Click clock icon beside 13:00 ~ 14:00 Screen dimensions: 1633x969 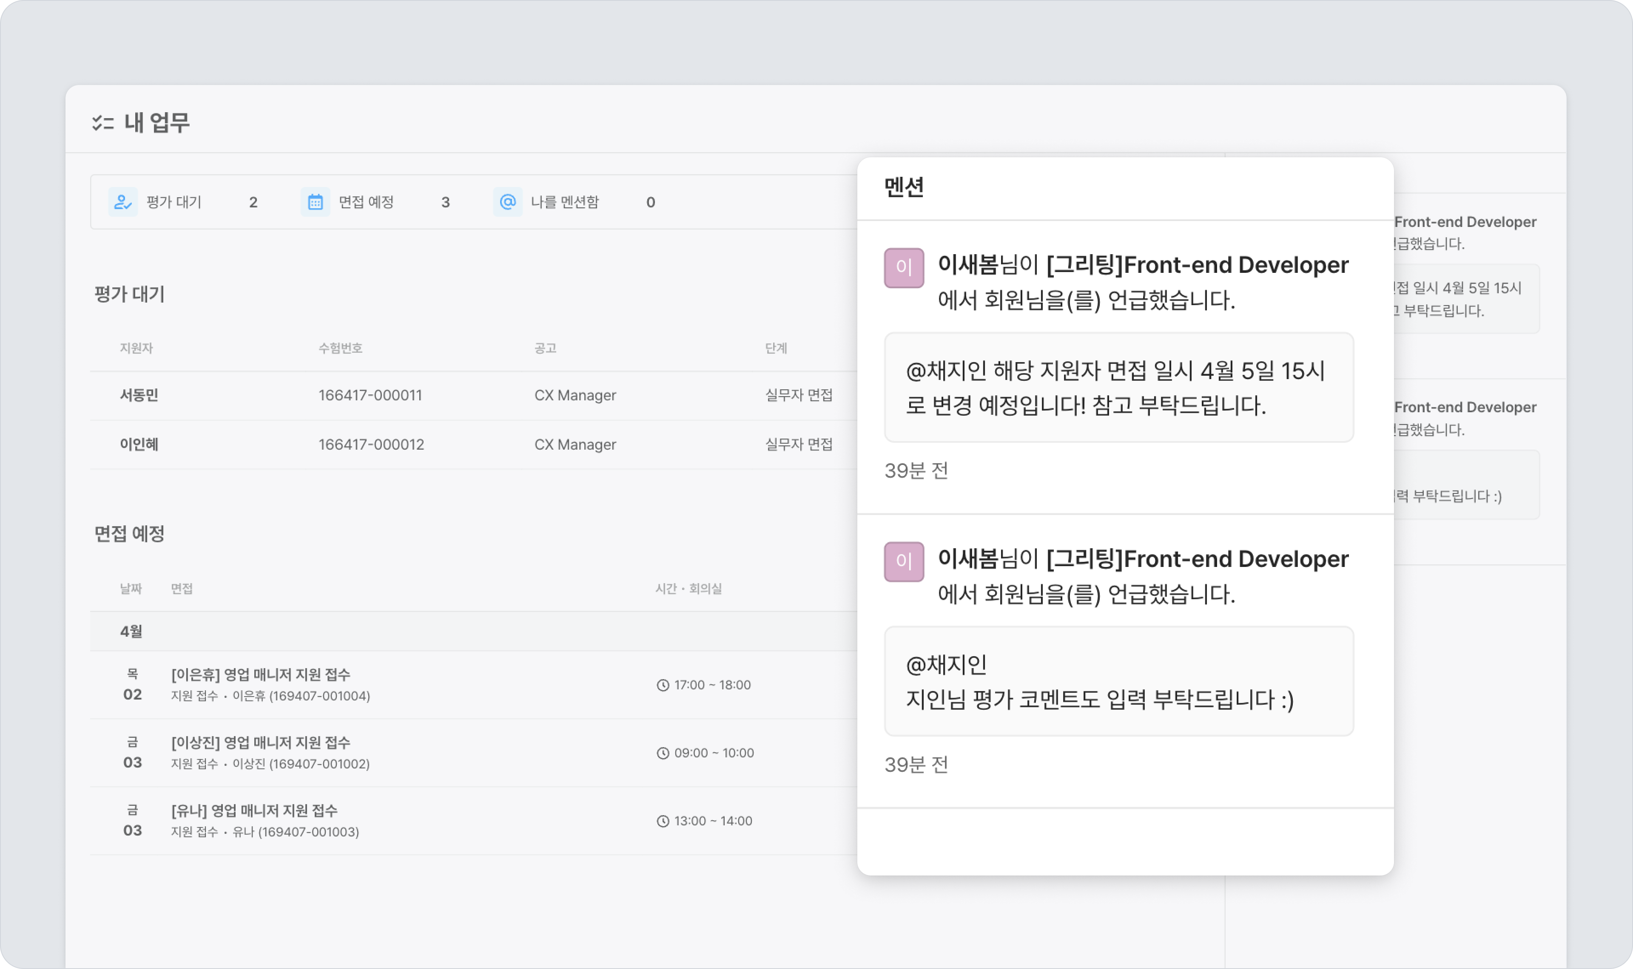click(x=663, y=821)
